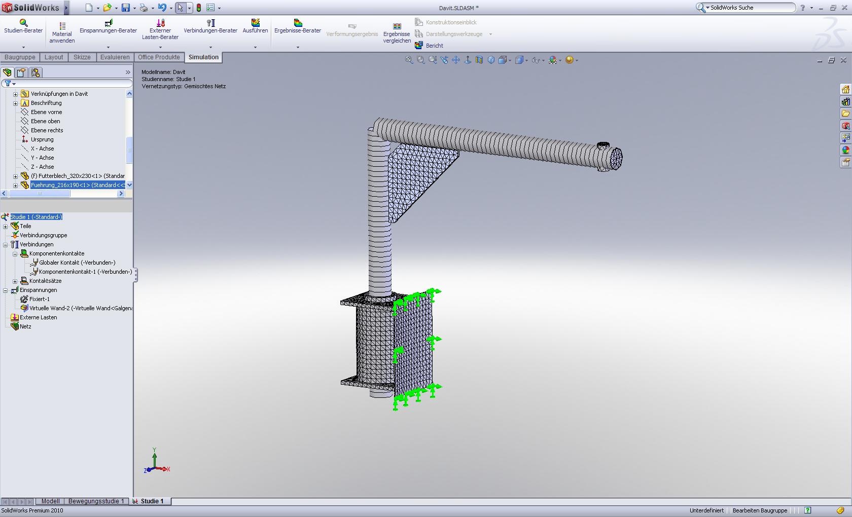Open the Ausführen dropdown arrow
852x517 pixels.
255,47
